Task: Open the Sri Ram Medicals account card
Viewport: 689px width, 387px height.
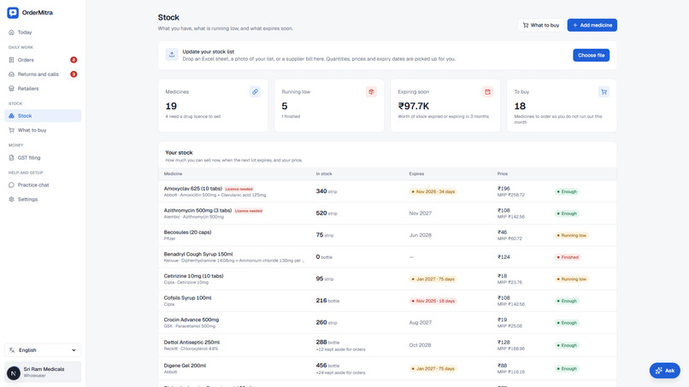Action: coord(43,372)
